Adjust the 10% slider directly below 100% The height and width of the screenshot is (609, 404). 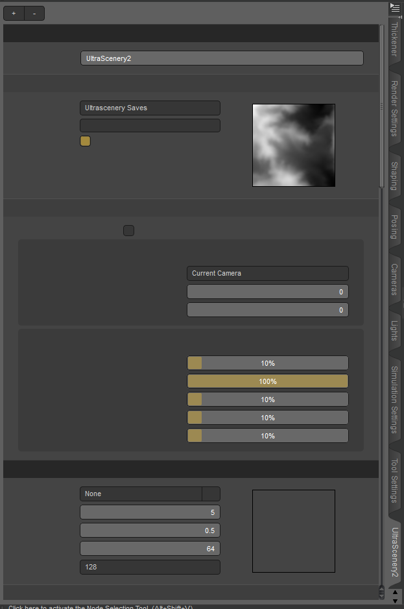268,400
